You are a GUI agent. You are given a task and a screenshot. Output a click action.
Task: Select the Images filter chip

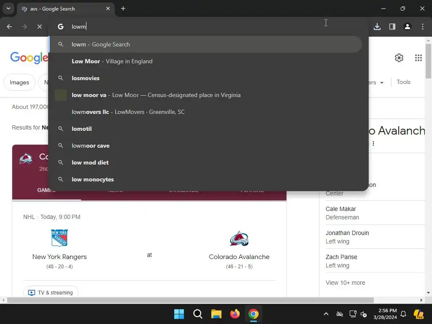coord(19,82)
